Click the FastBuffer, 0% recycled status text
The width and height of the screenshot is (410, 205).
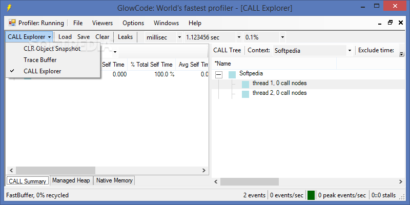pyautogui.click(x=37, y=195)
